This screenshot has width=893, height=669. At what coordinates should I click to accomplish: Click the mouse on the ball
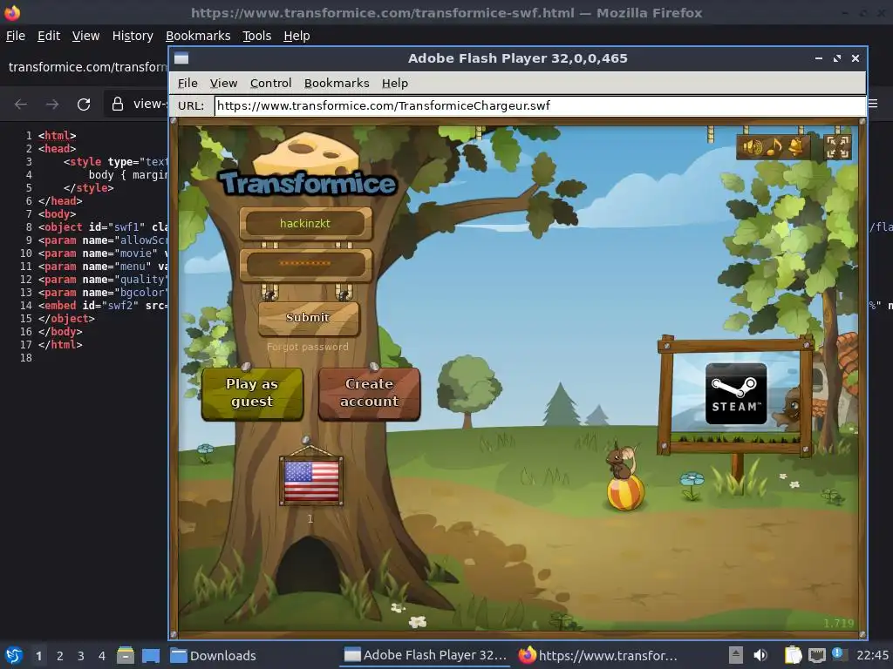tap(624, 476)
